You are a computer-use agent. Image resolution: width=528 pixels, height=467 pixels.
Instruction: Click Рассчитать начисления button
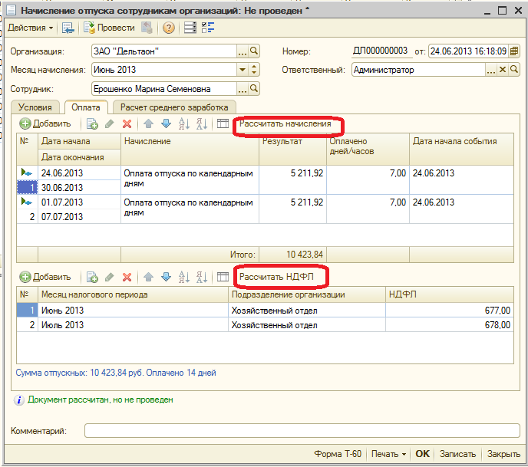pyautogui.click(x=285, y=124)
